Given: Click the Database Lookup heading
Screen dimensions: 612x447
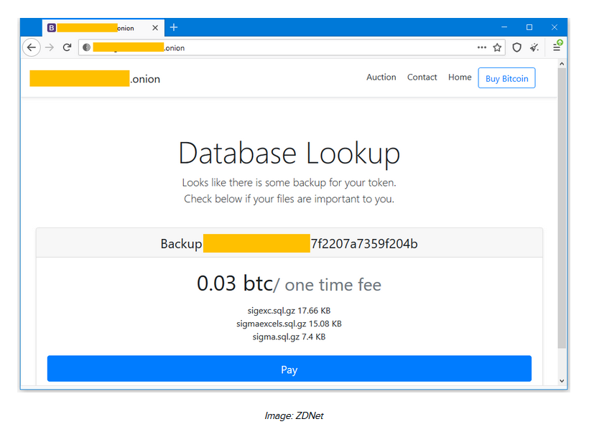Looking at the screenshot, I should click(289, 154).
